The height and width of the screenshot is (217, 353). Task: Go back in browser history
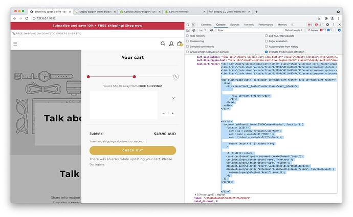[15, 18]
